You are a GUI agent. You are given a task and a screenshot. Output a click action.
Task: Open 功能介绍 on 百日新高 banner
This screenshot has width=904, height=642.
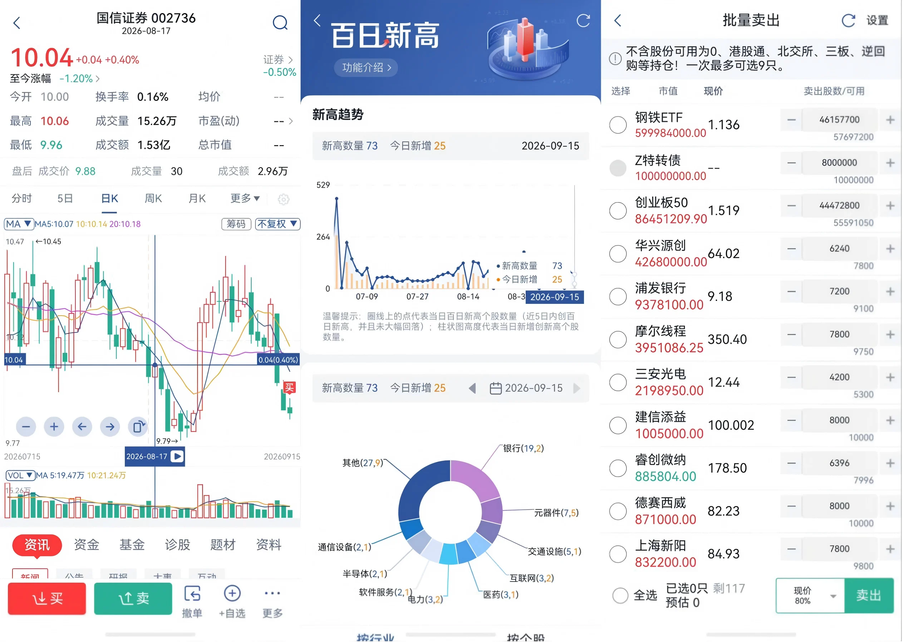(x=366, y=68)
